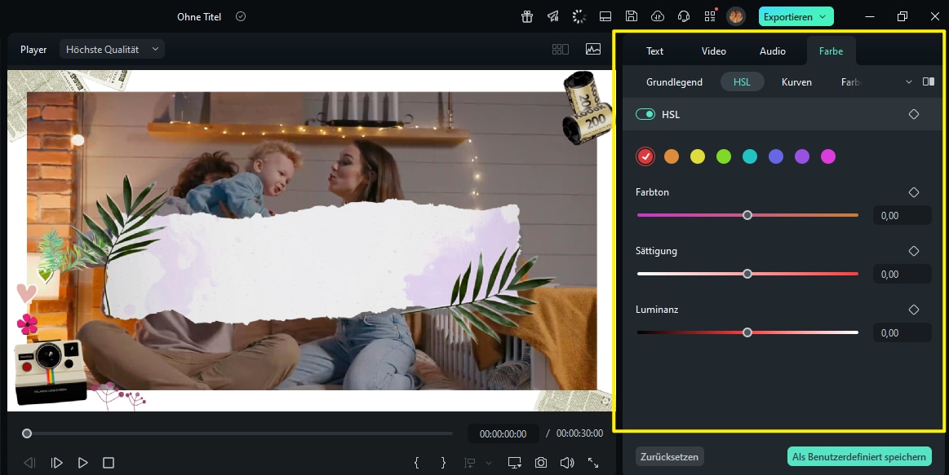Toggle the before/after compare view icon

tap(929, 81)
